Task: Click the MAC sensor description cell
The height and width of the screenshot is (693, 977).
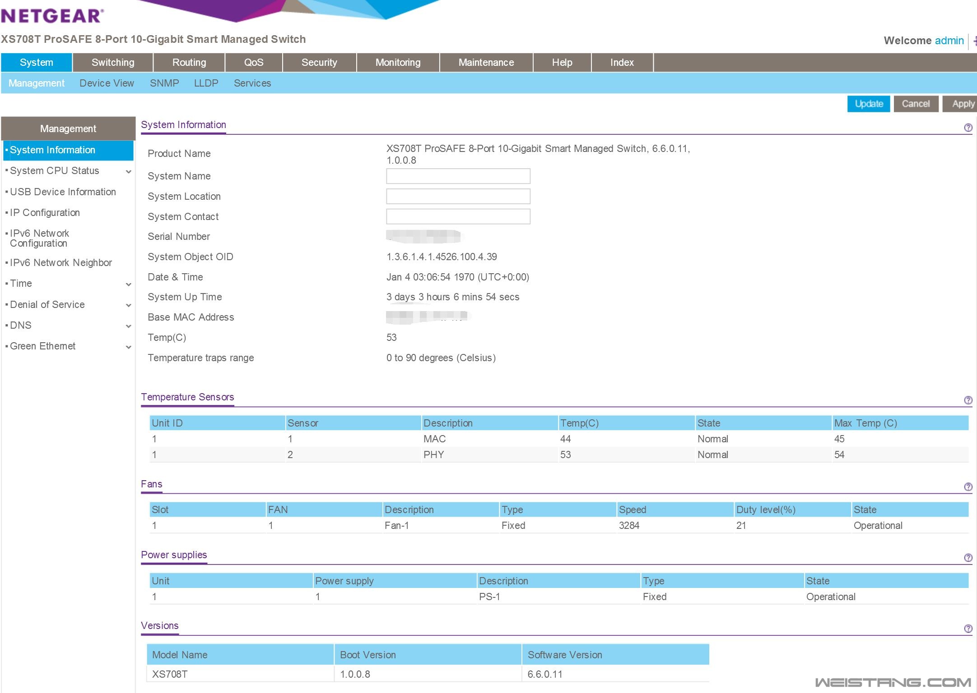Action: pyautogui.click(x=434, y=439)
